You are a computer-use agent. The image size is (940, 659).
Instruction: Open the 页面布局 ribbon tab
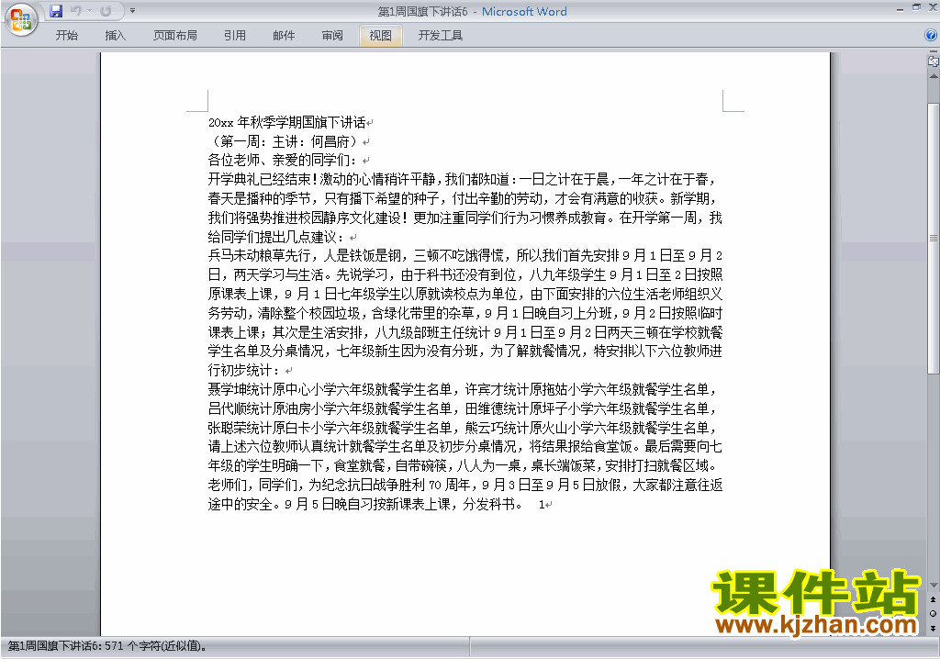coord(174,36)
